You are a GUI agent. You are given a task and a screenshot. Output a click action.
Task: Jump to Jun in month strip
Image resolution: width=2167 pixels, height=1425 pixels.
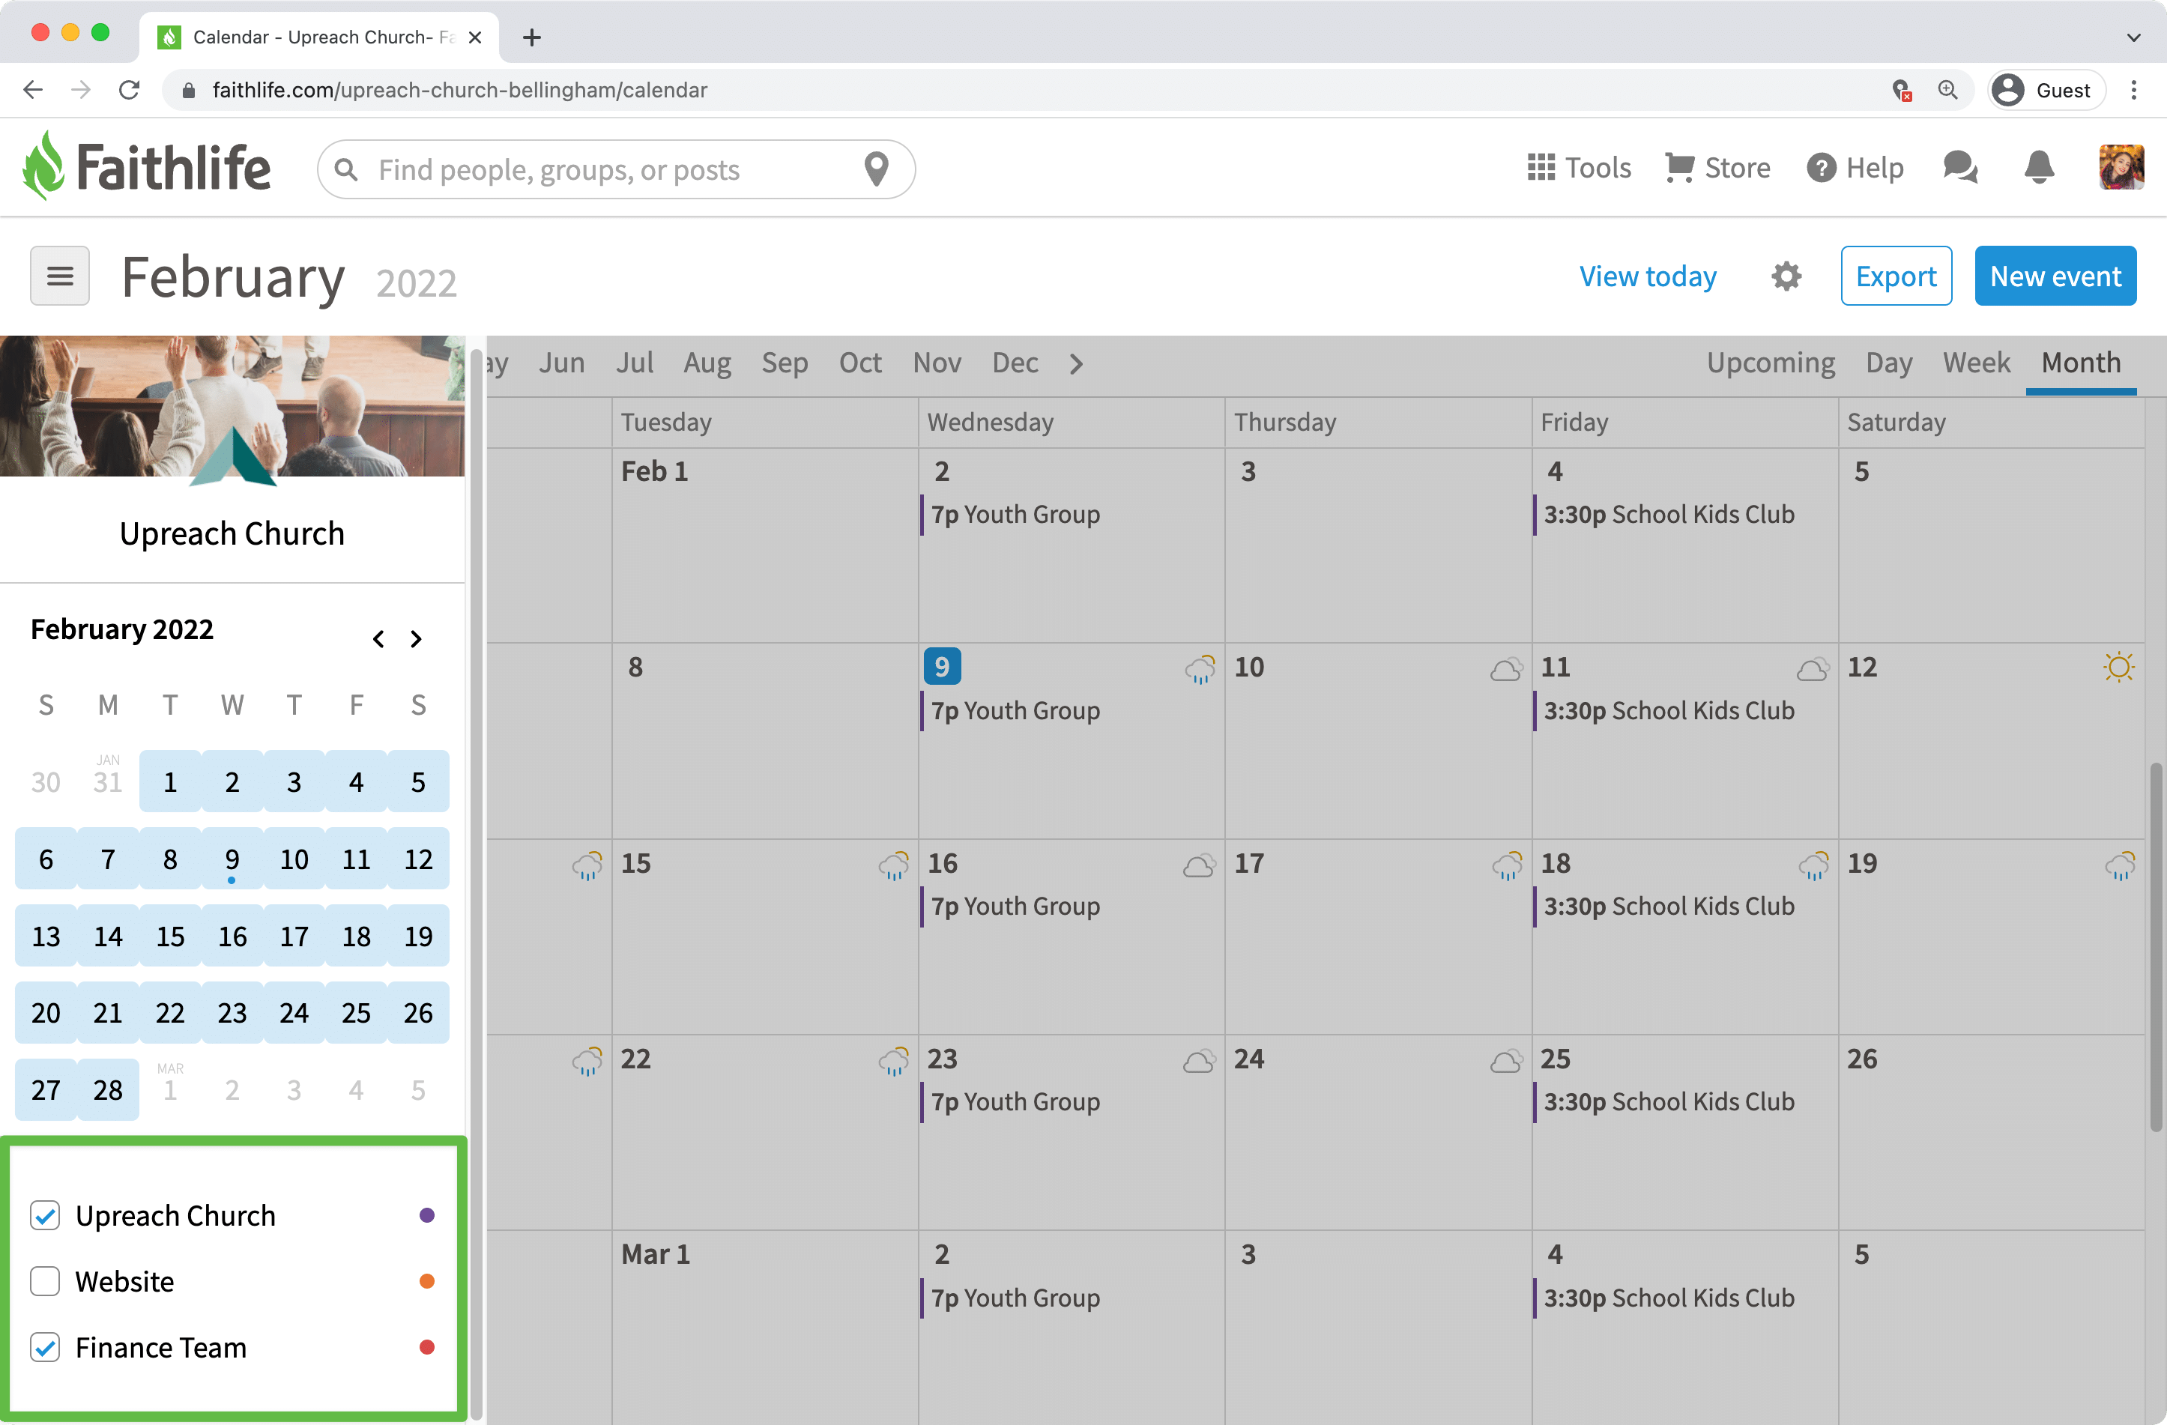tap(561, 363)
